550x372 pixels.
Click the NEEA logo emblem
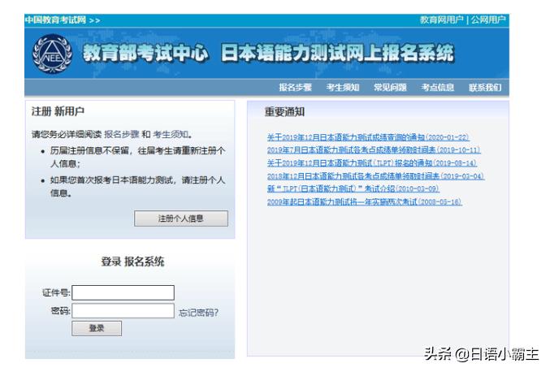tap(52, 54)
